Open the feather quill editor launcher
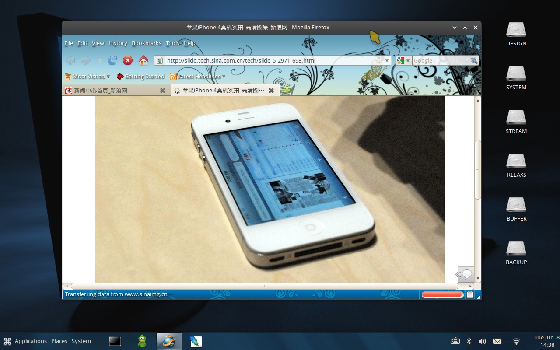This screenshot has height=350, width=560. [196, 341]
